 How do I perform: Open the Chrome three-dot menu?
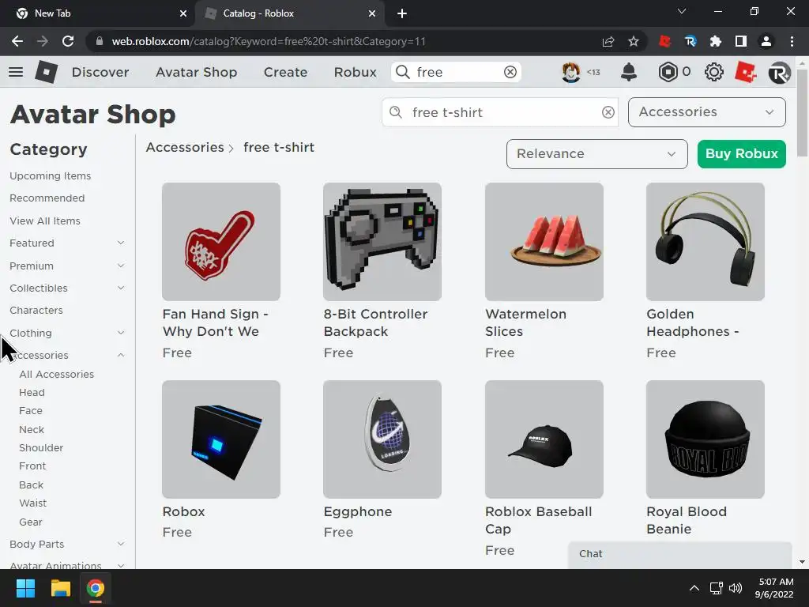click(792, 41)
